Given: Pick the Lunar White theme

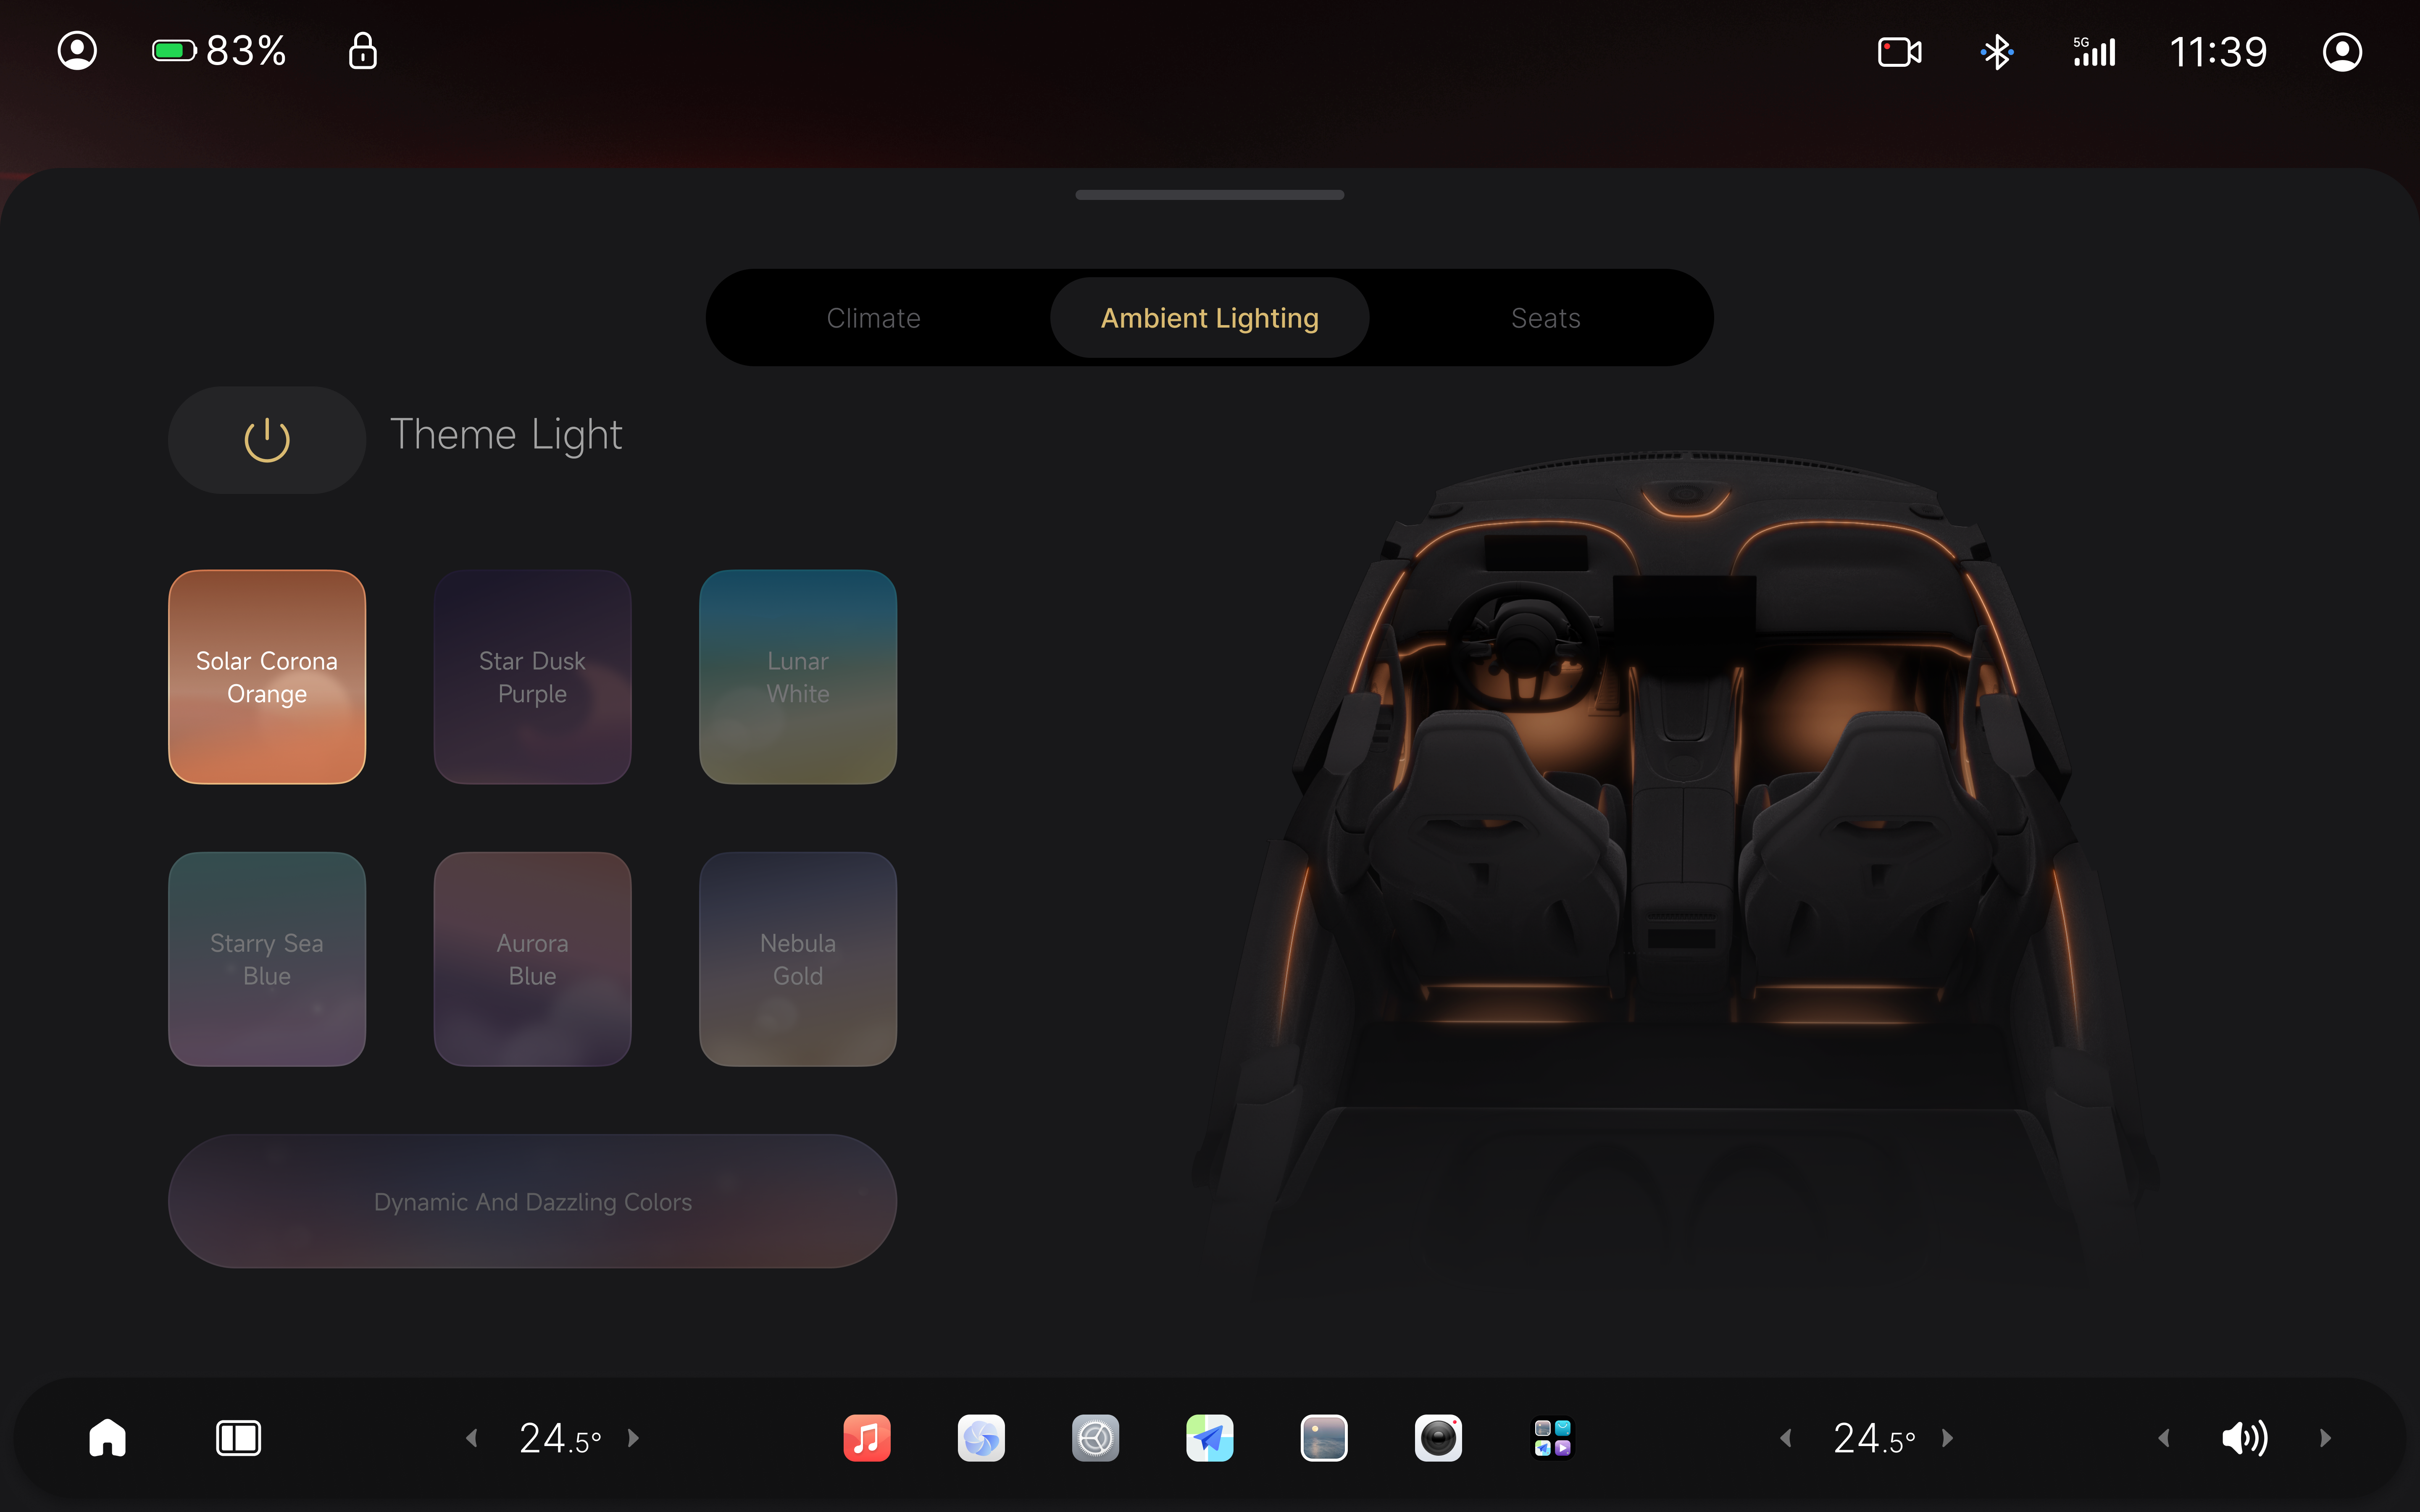Looking at the screenshot, I should click(x=798, y=677).
